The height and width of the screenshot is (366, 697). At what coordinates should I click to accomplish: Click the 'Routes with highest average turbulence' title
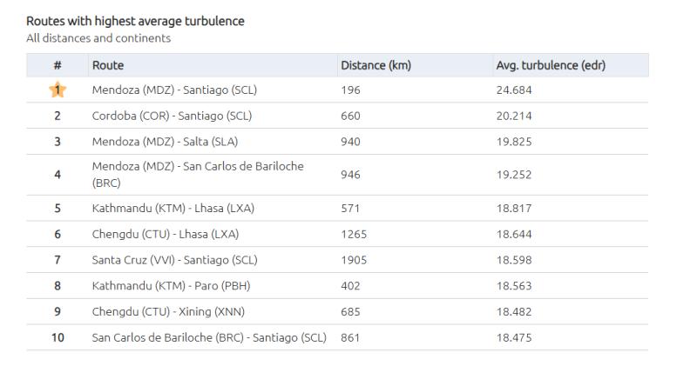(135, 21)
